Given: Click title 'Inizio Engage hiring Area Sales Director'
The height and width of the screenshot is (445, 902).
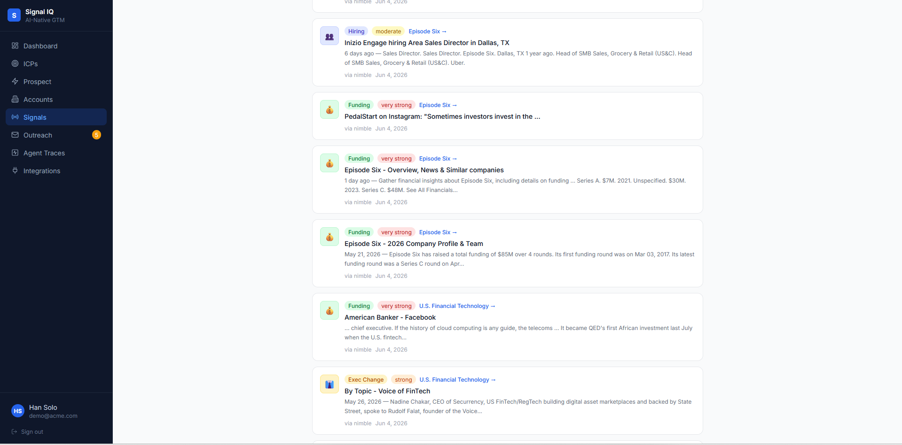Looking at the screenshot, I should (x=427, y=43).
